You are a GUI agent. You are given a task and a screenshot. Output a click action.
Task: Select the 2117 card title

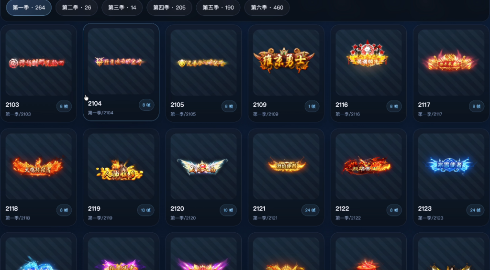pos(424,105)
